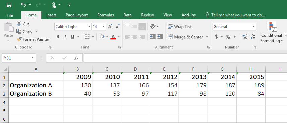Click the Accounting dollar sign icon
The image size is (287, 123).
(x=216, y=37)
